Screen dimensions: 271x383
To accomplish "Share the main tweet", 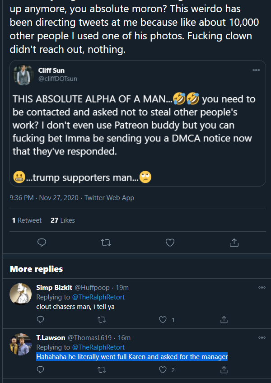I will point(234,243).
